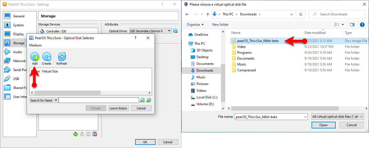Click the medium search text field
369x148 pixels.
click(x=99, y=100)
